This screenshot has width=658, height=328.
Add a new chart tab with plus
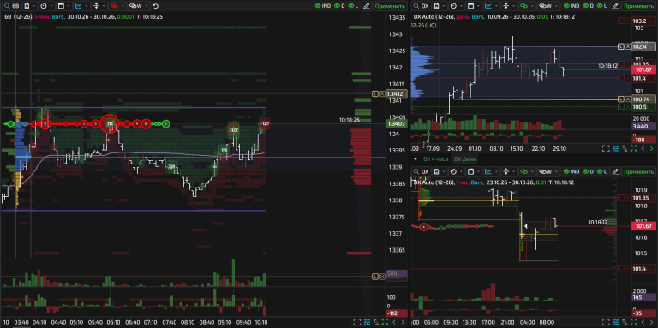pos(416,159)
